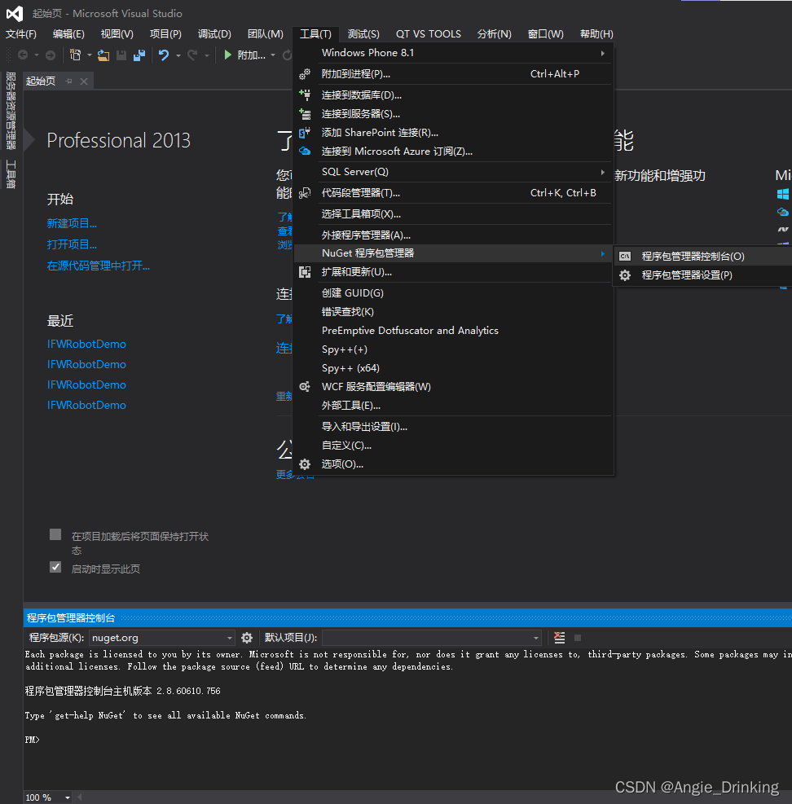Click the New Project toolbar icon
792x804 pixels.
coord(76,55)
